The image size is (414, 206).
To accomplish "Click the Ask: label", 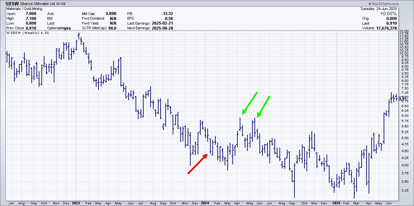I will click(x=51, y=14).
